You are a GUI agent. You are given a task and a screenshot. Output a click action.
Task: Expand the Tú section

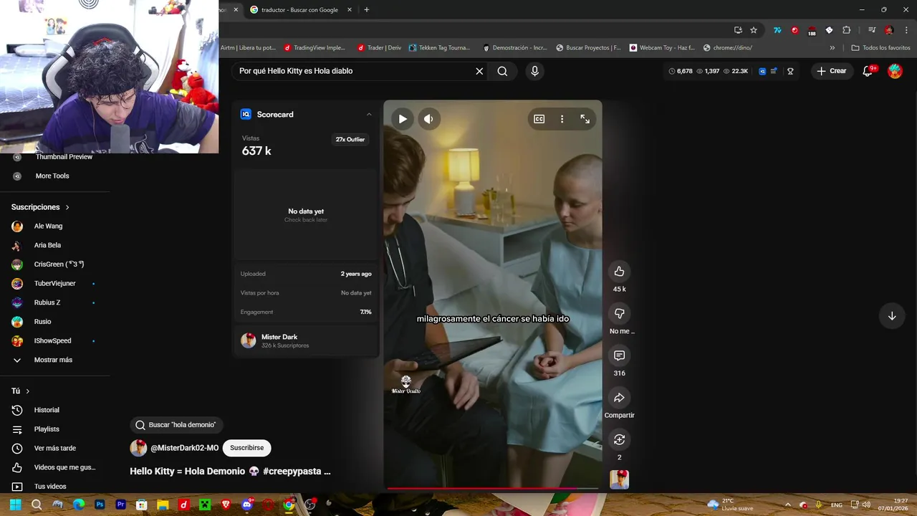tap(20, 391)
